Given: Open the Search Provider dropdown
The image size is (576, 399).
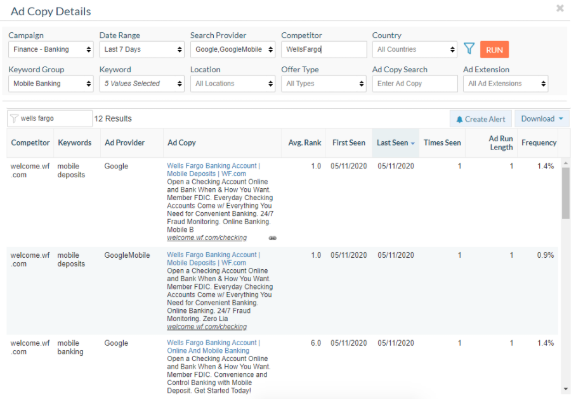Looking at the screenshot, I should click(233, 49).
